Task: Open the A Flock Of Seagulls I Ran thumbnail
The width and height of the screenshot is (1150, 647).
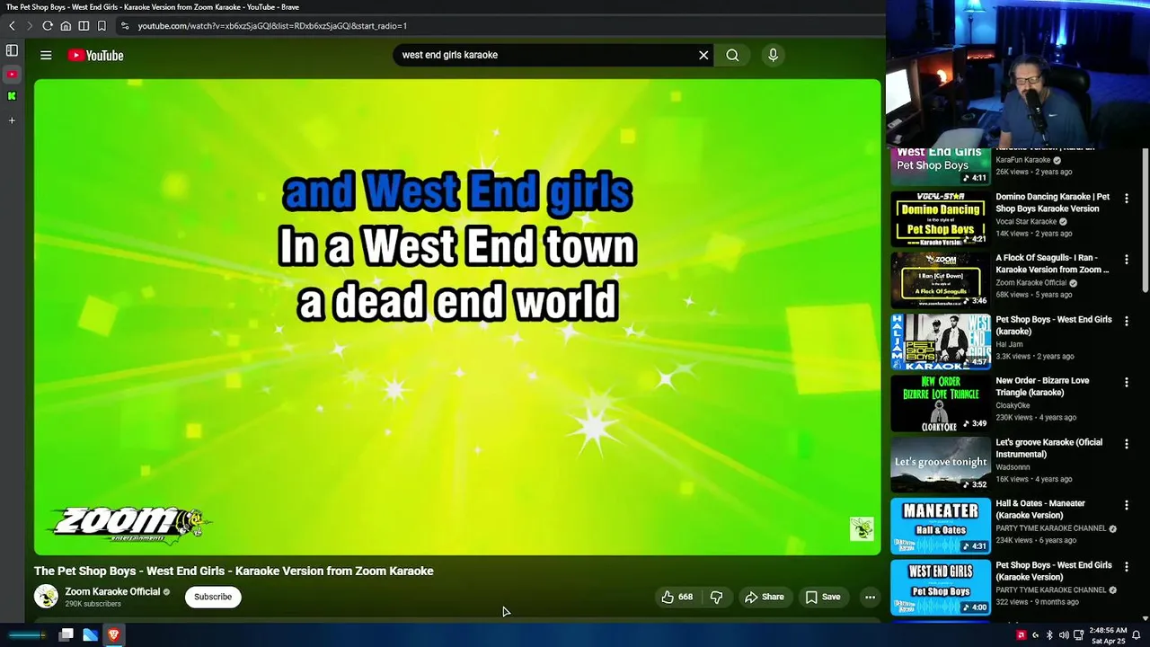Action: pos(941,279)
